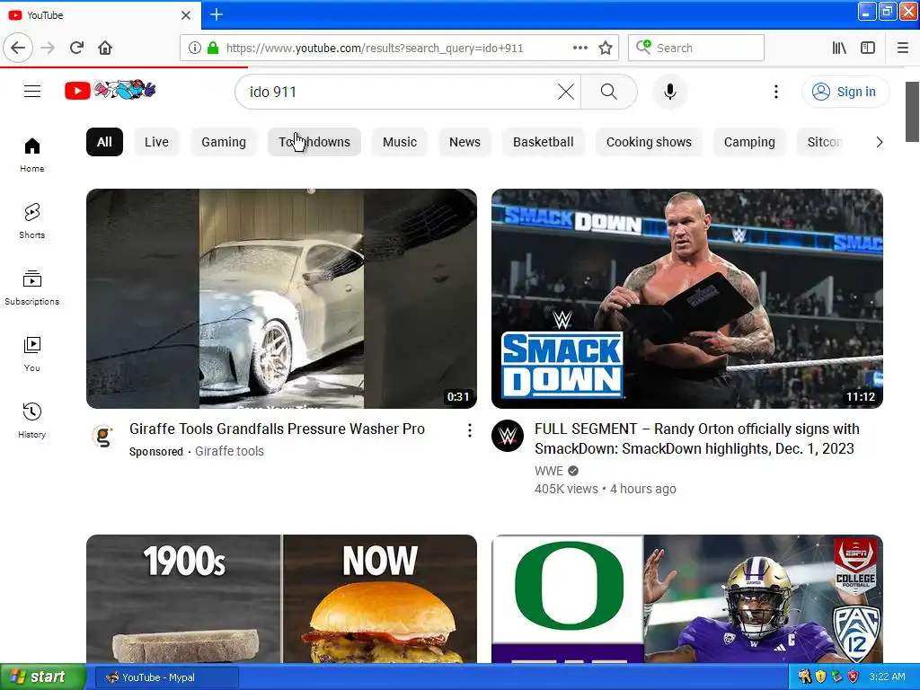The width and height of the screenshot is (920, 690).
Task: Select the Cooking shows filter chip
Action: coord(649,142)
